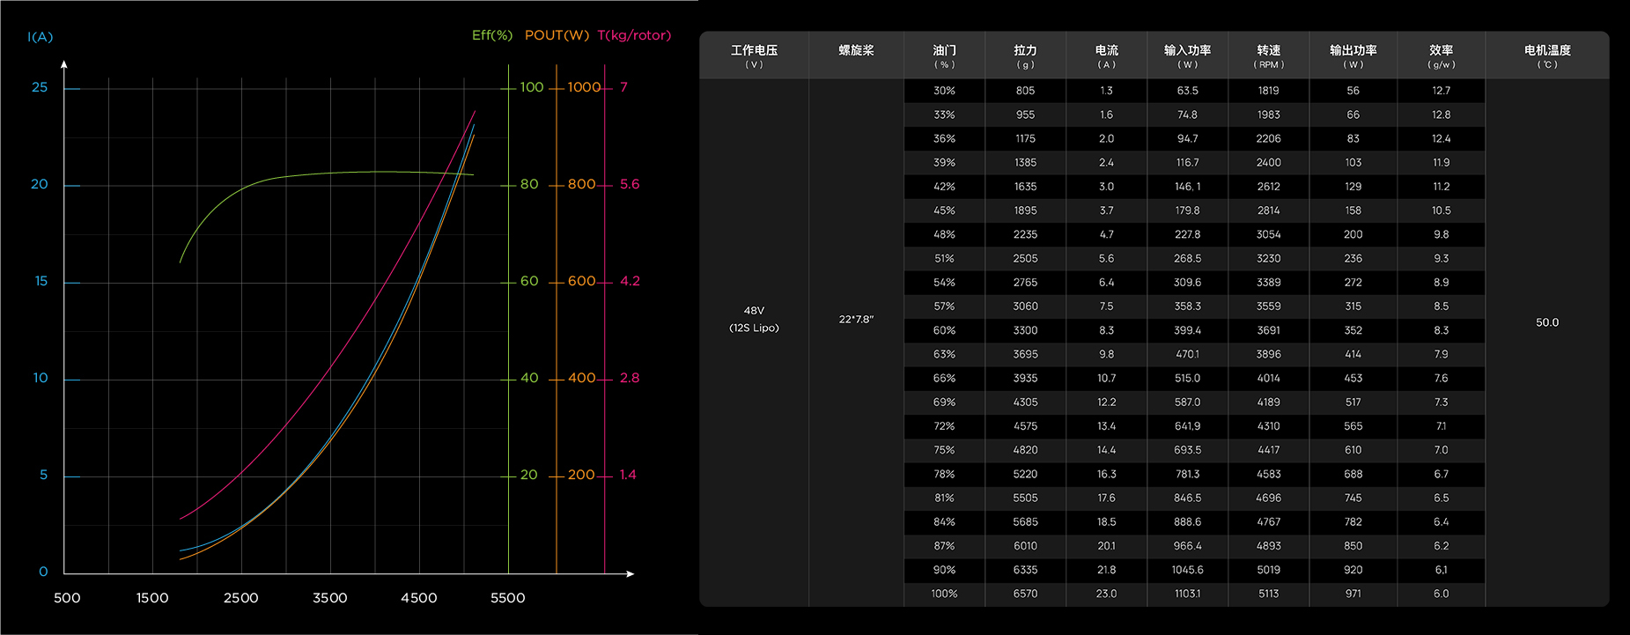Click the 50.0 motor temperature cell

pyautogui.click(x=1546, y=322)
